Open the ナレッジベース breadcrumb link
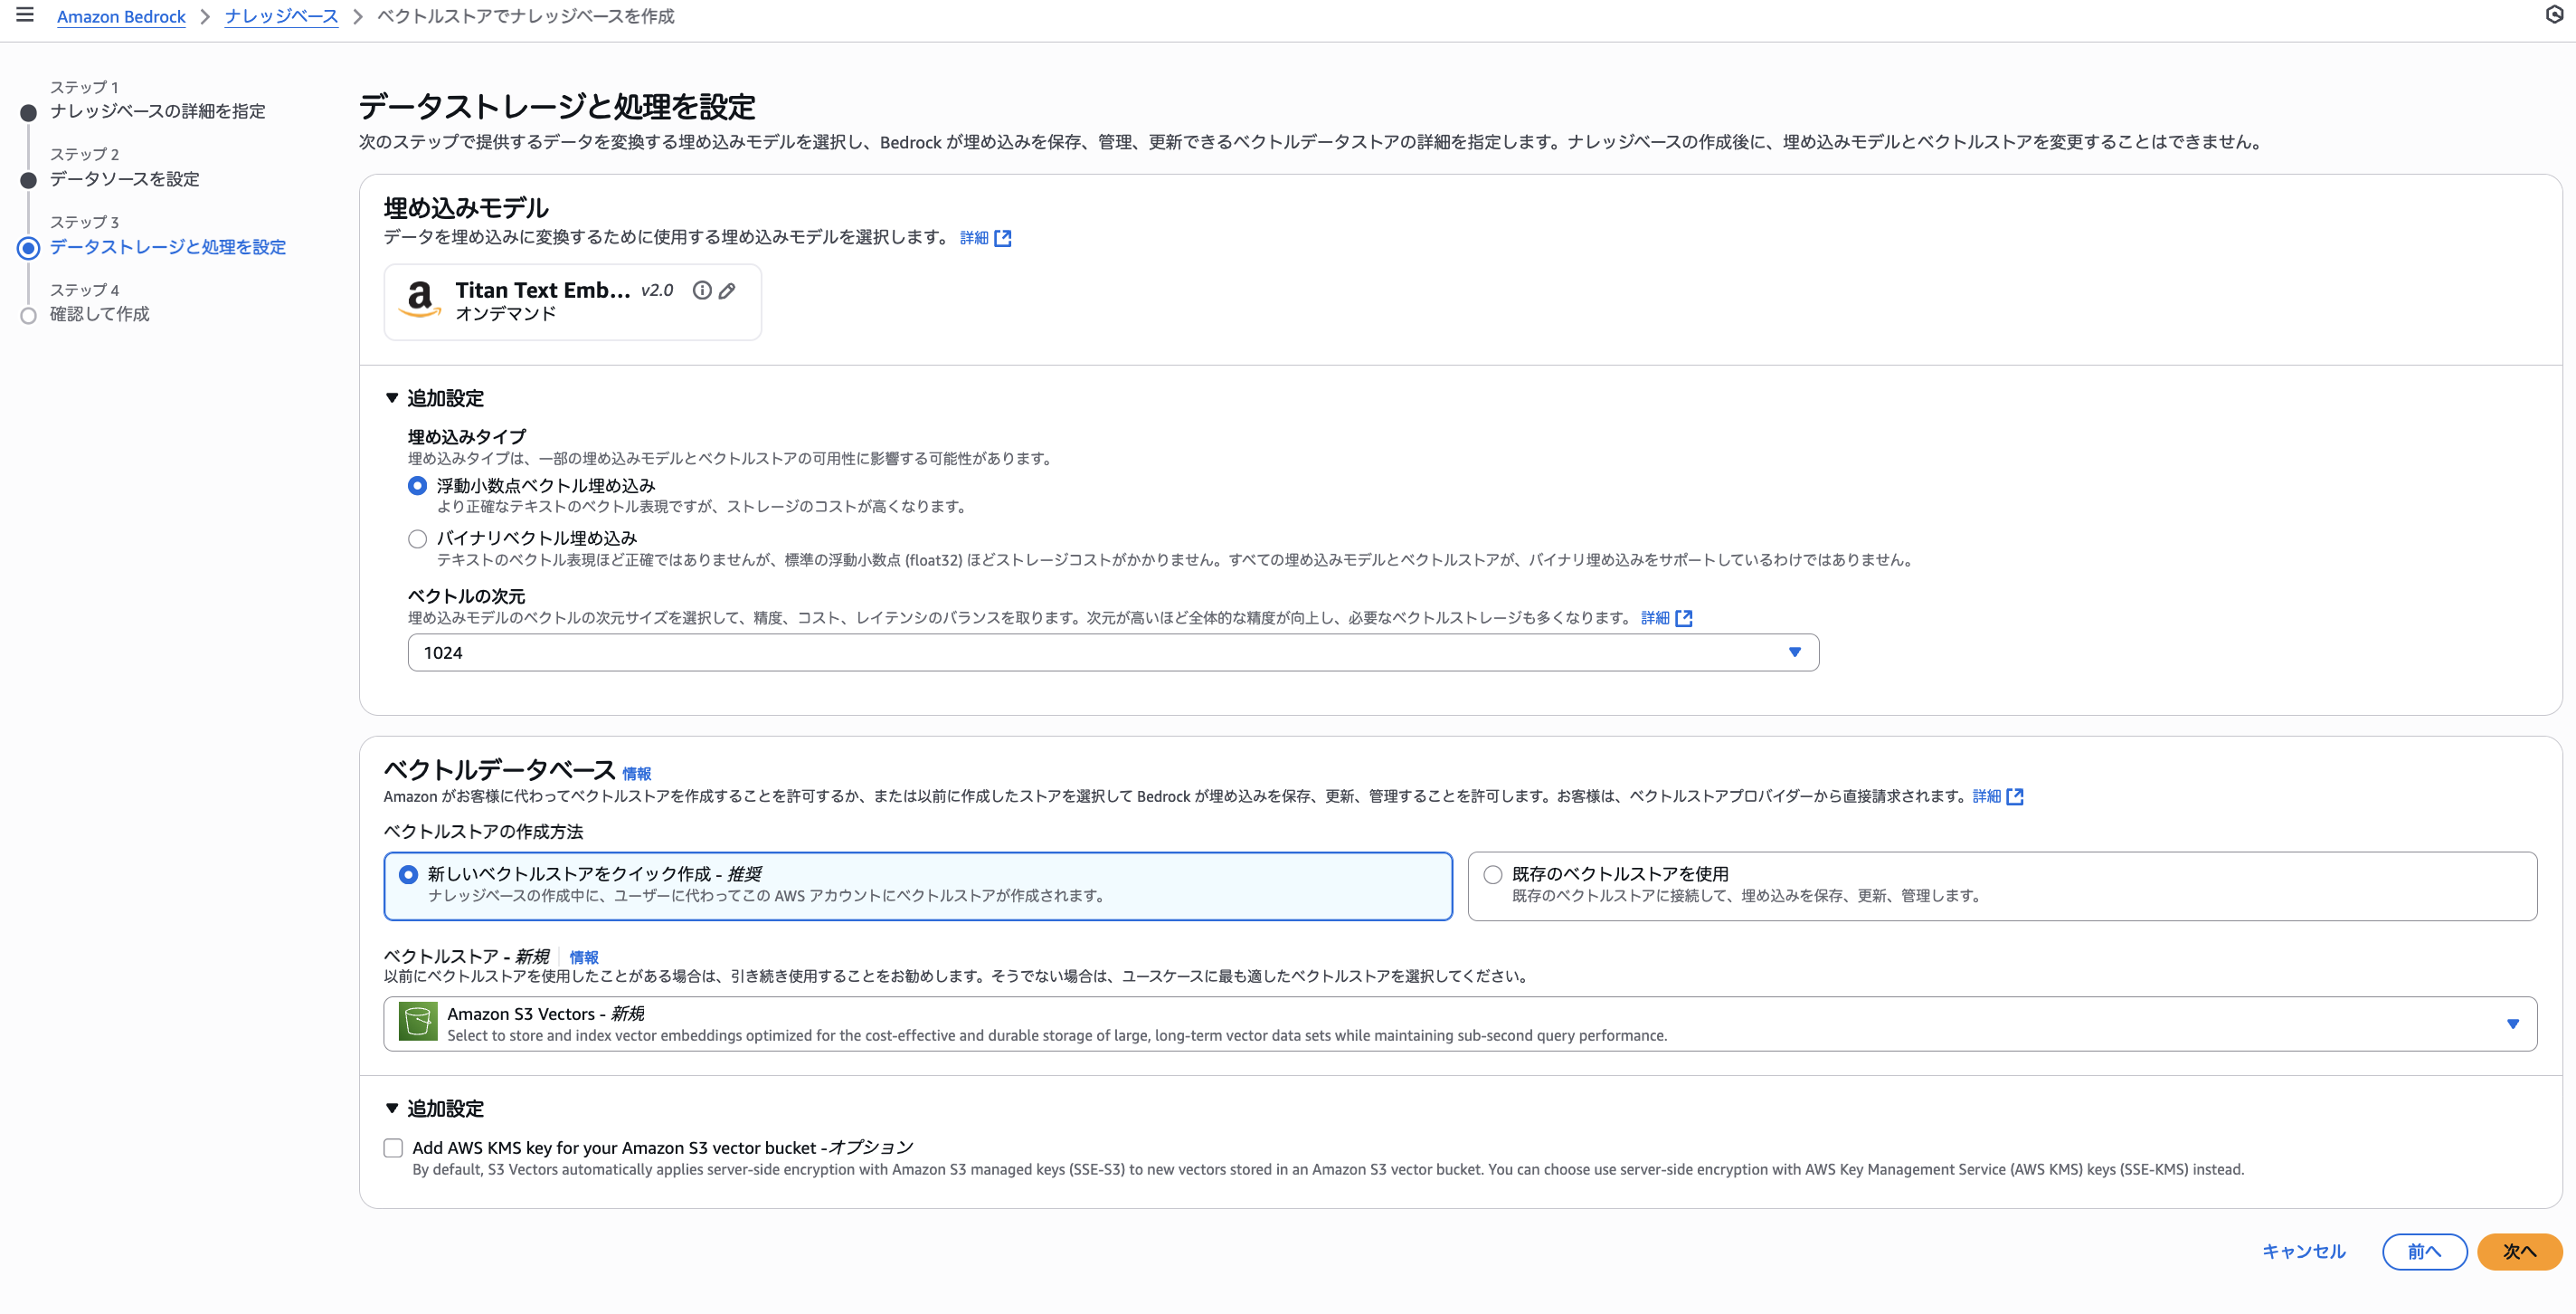The width and height of the screenshot is (2576, 1314). point(281,16)
